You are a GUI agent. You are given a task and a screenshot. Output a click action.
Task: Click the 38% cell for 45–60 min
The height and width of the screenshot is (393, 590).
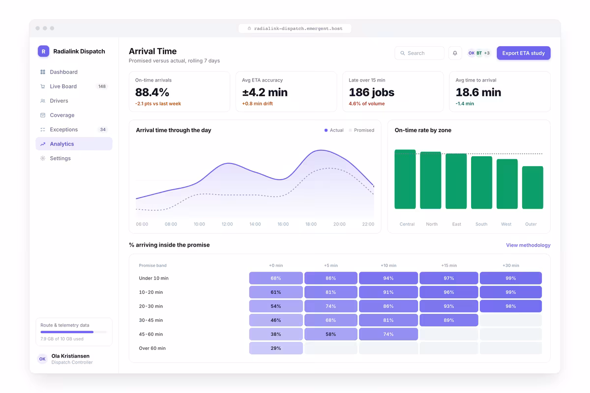coord(276,334)
